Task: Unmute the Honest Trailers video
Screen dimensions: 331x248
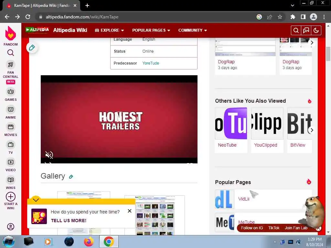Action: point(49,155)
